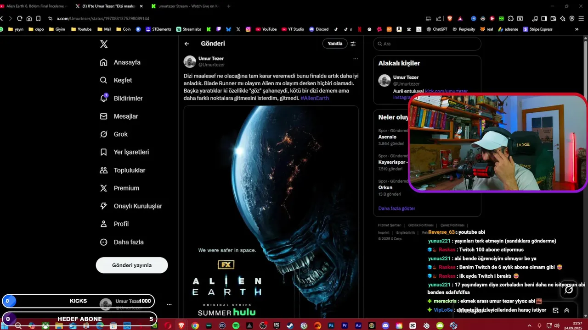The width and height of the screenshot is (588, 330).
Task: Open the Brave music playlist icon
Action: coord(535,18)
